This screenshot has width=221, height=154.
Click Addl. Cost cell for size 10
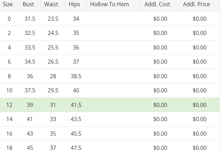point(160,90)
